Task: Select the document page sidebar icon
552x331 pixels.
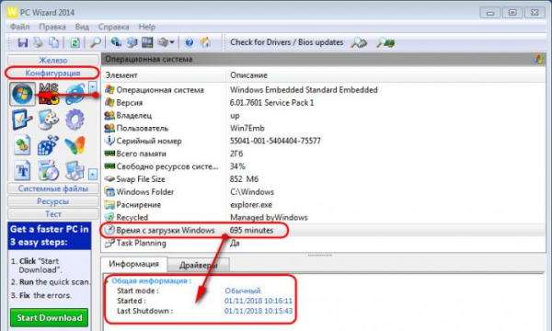Action: click(22, 145)
